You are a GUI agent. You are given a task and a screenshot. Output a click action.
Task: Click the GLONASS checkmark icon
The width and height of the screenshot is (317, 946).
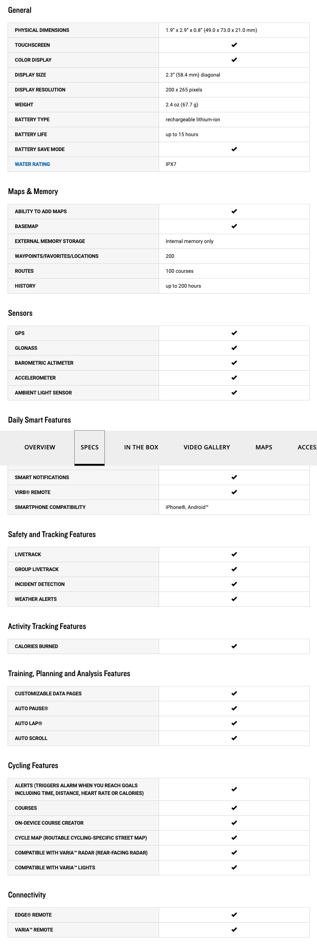[234, 348]
